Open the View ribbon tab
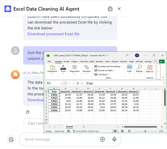Viewport: 167px width, 149px height. click(107, 62)
